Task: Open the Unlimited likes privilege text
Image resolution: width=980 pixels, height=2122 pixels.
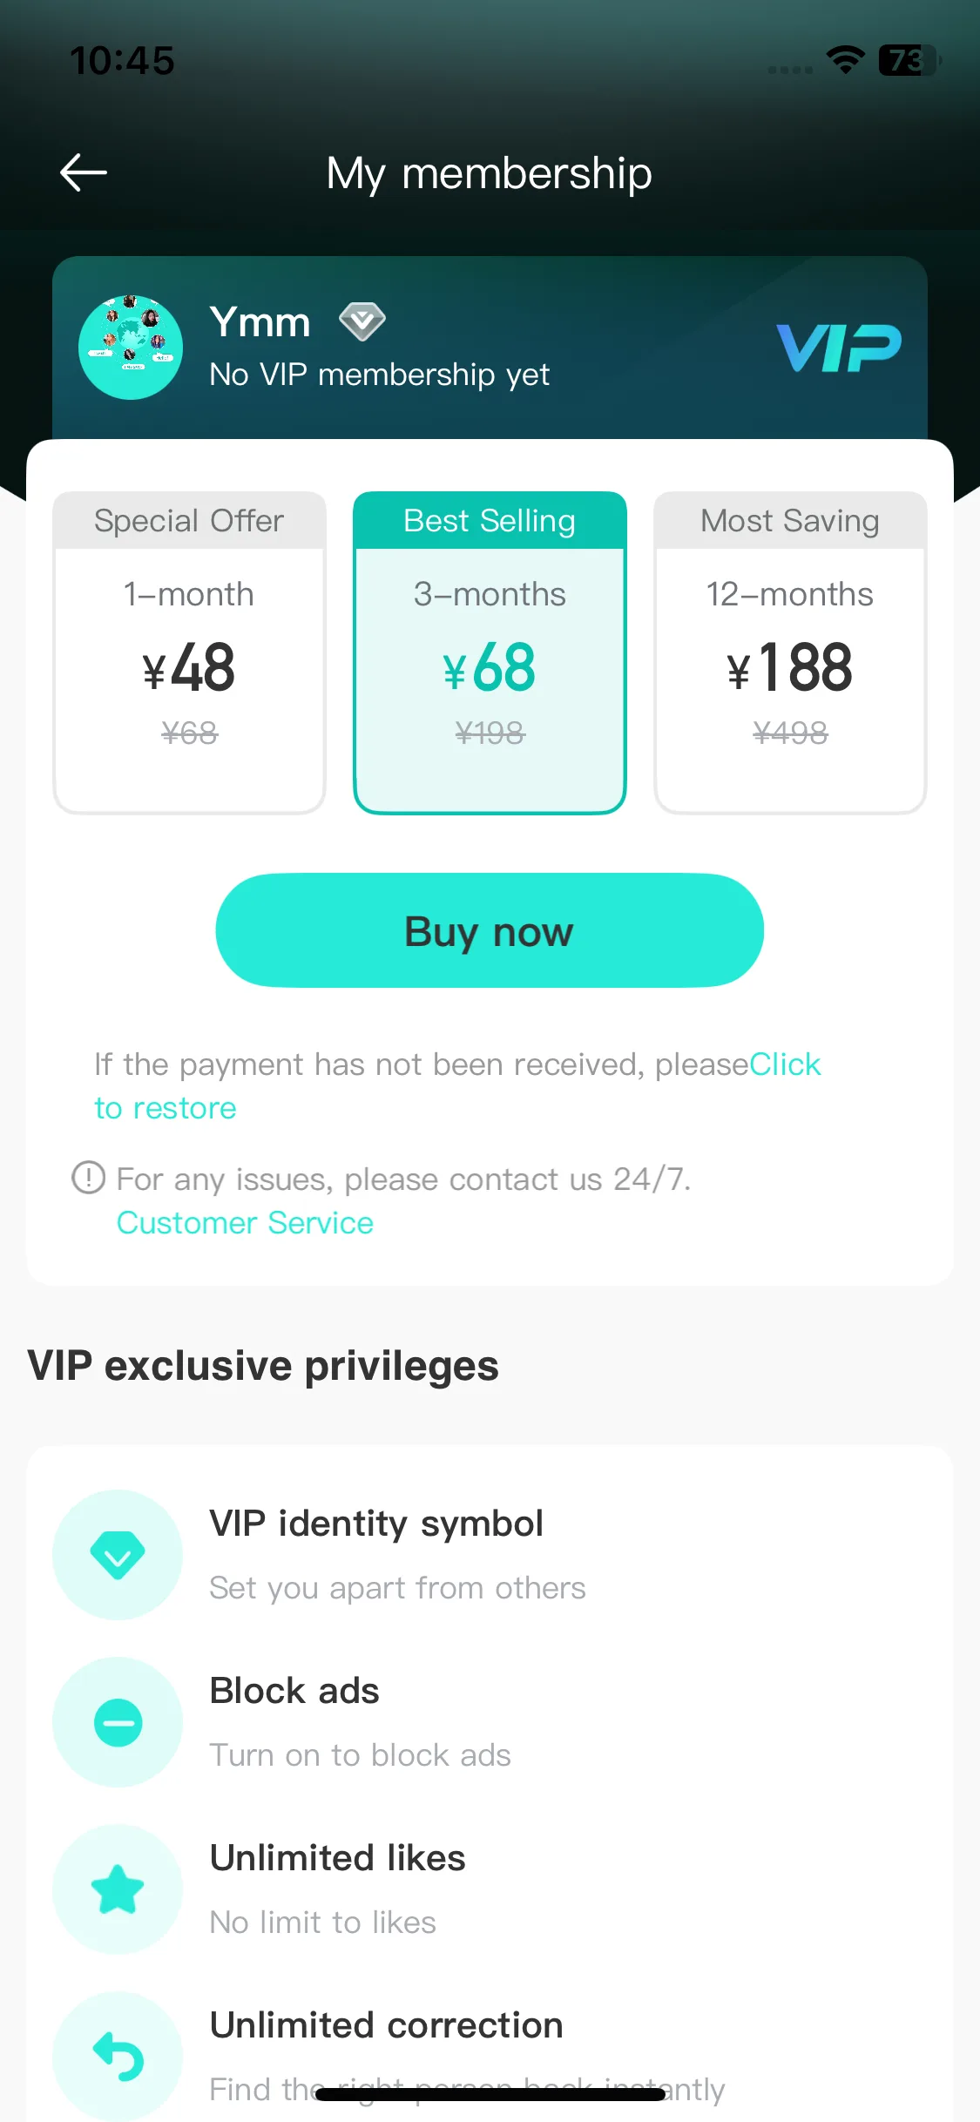Action: click(338, 1889)
